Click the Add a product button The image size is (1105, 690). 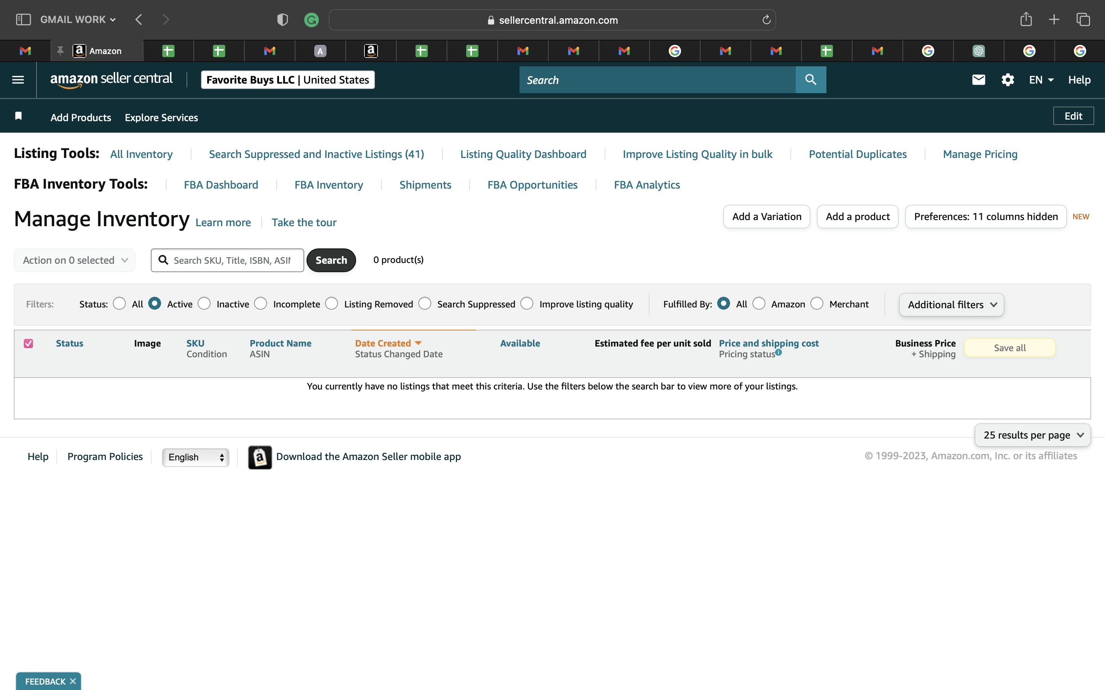(x=858, y=216)
